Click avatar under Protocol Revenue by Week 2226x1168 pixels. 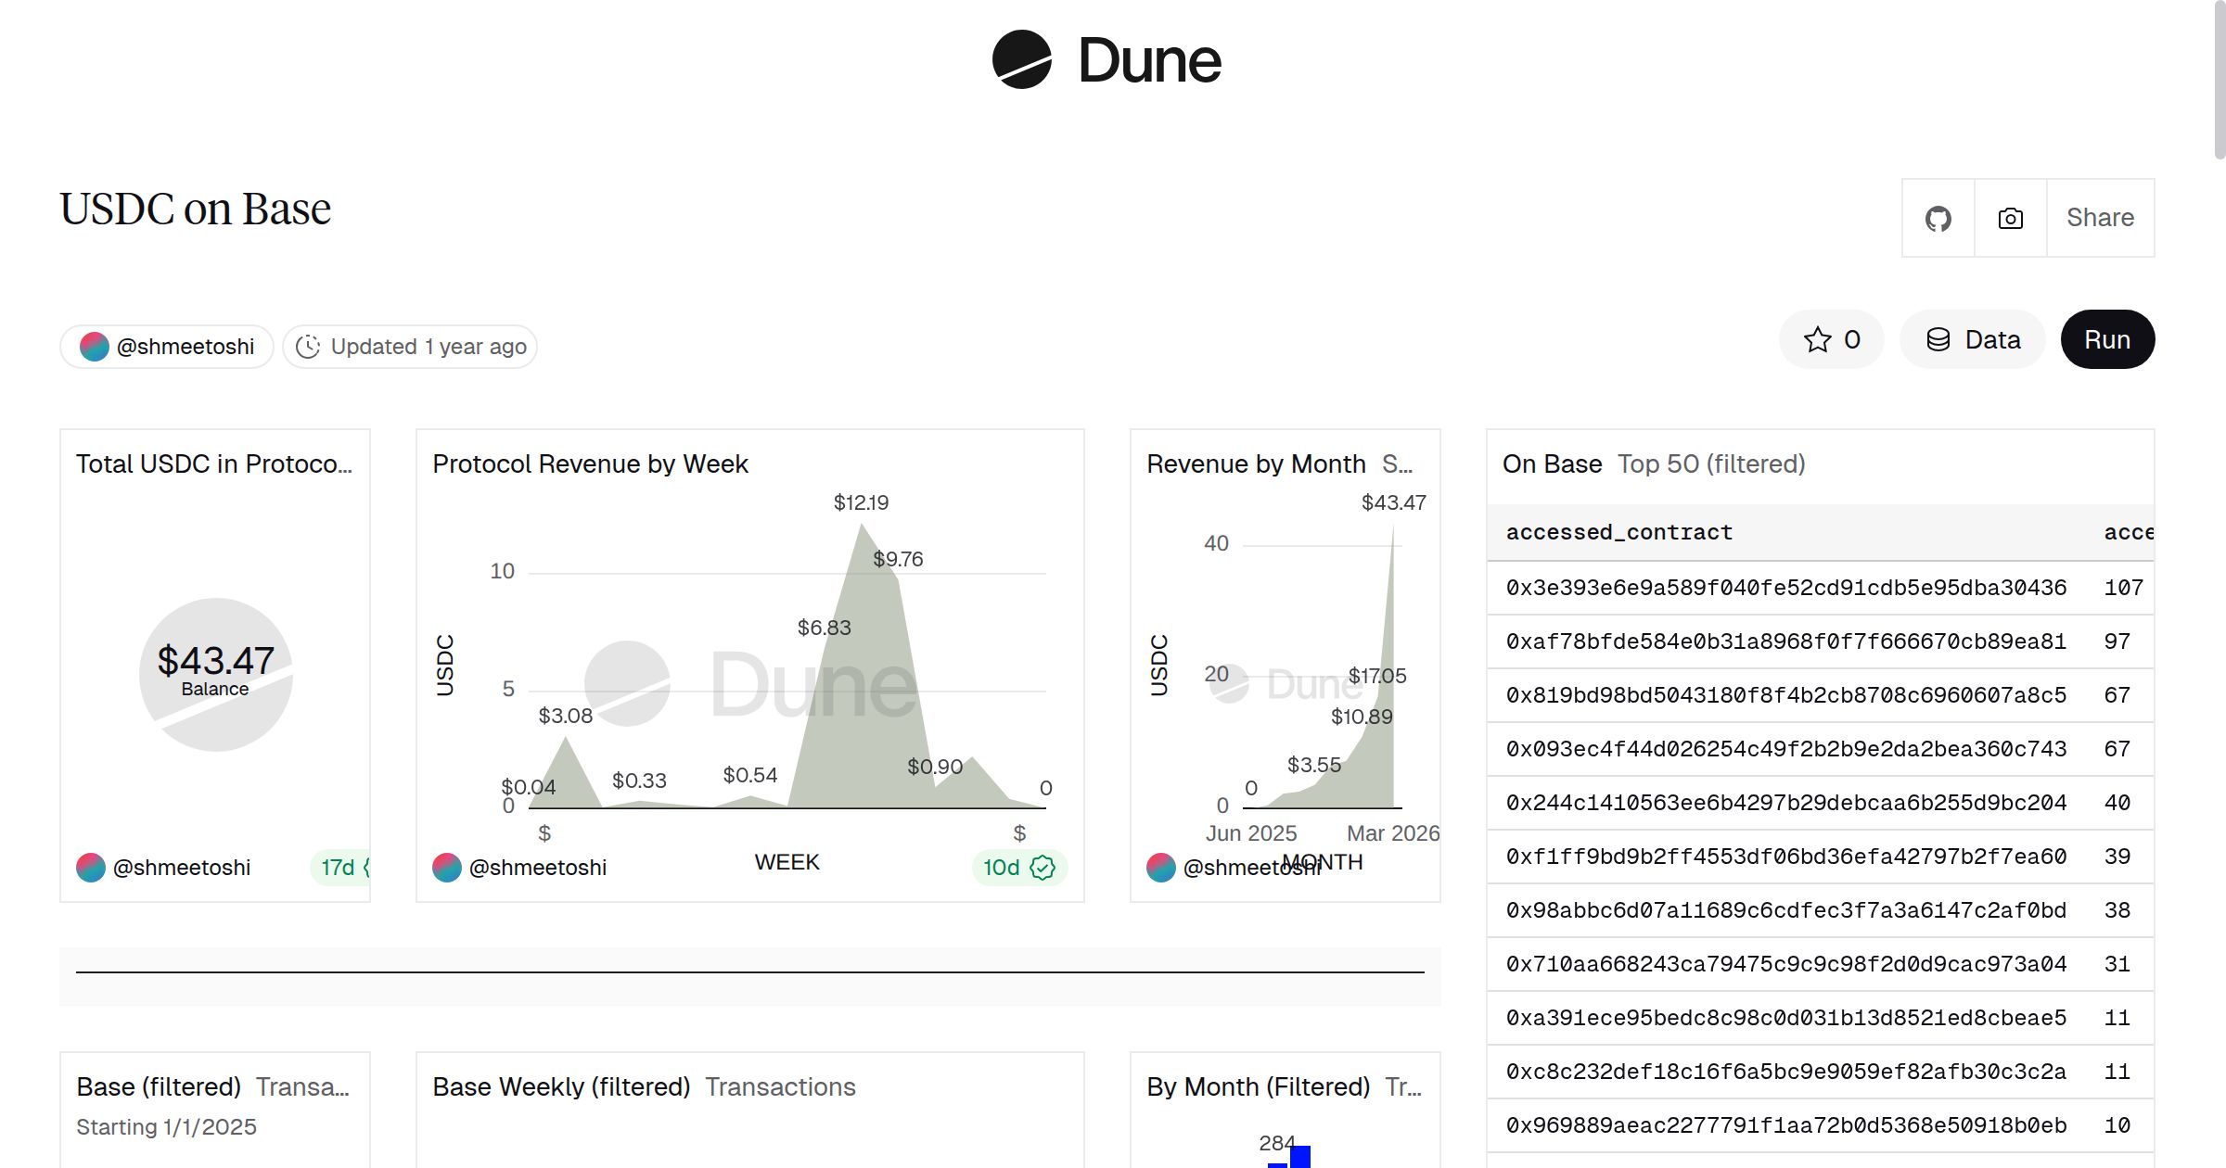(x=447, y=868)
